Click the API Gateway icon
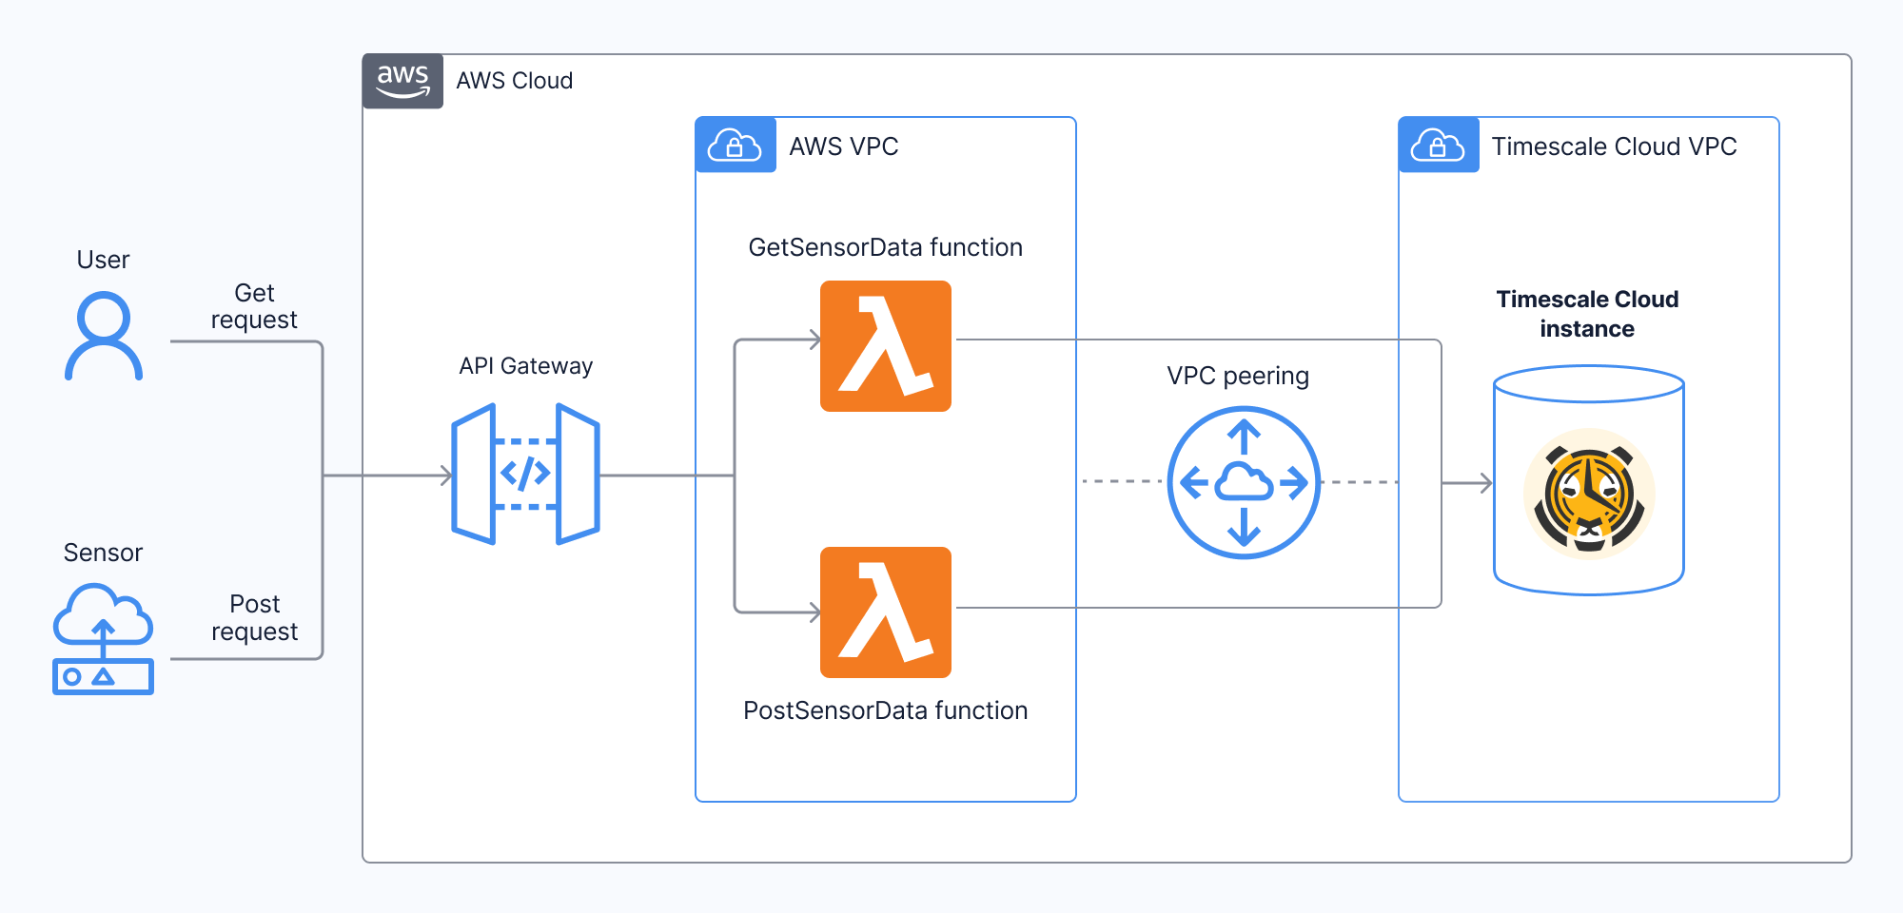This screenshot has height=913, width=1903. (x=525, y=474)
